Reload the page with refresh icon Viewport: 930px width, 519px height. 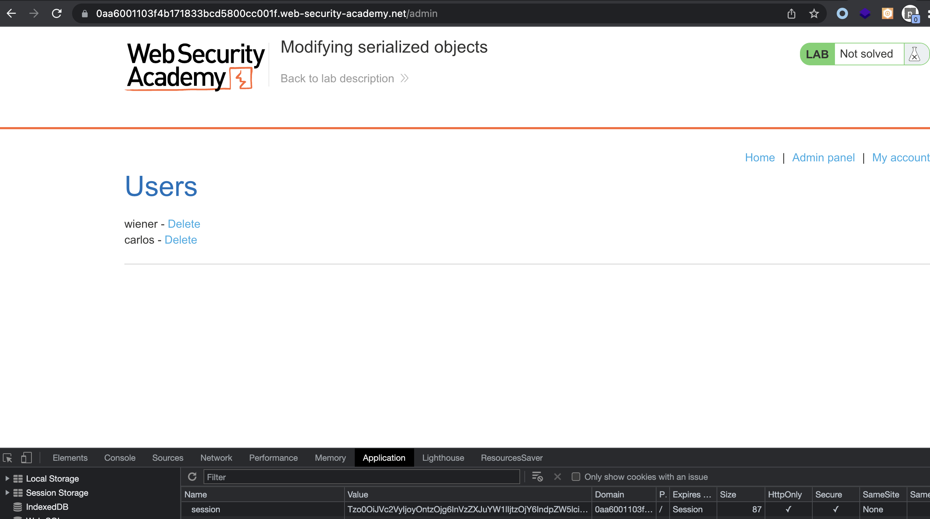[57, 14]
